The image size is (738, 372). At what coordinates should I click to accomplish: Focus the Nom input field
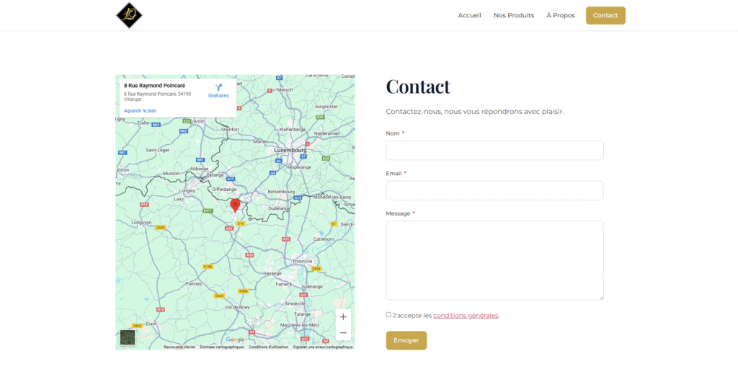[x=494, y=150]
